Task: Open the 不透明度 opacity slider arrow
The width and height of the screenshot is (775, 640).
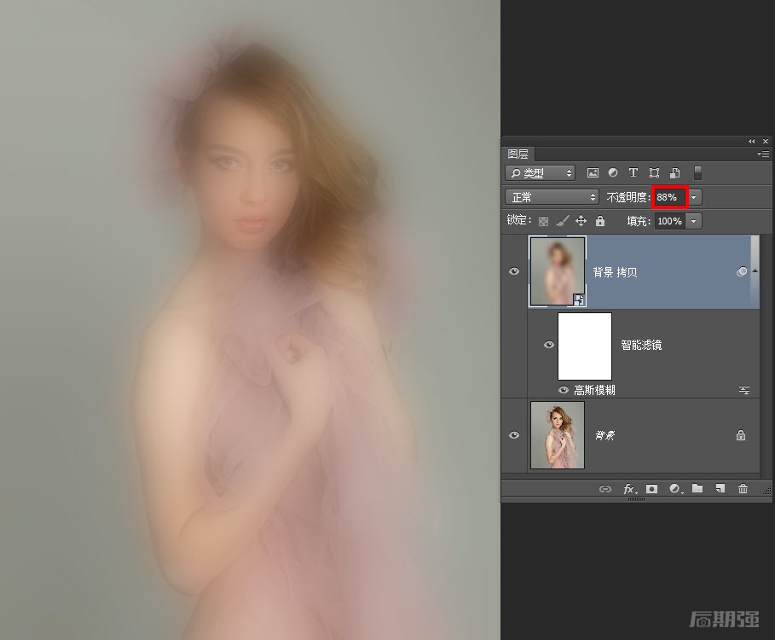Action: (694, 197)
